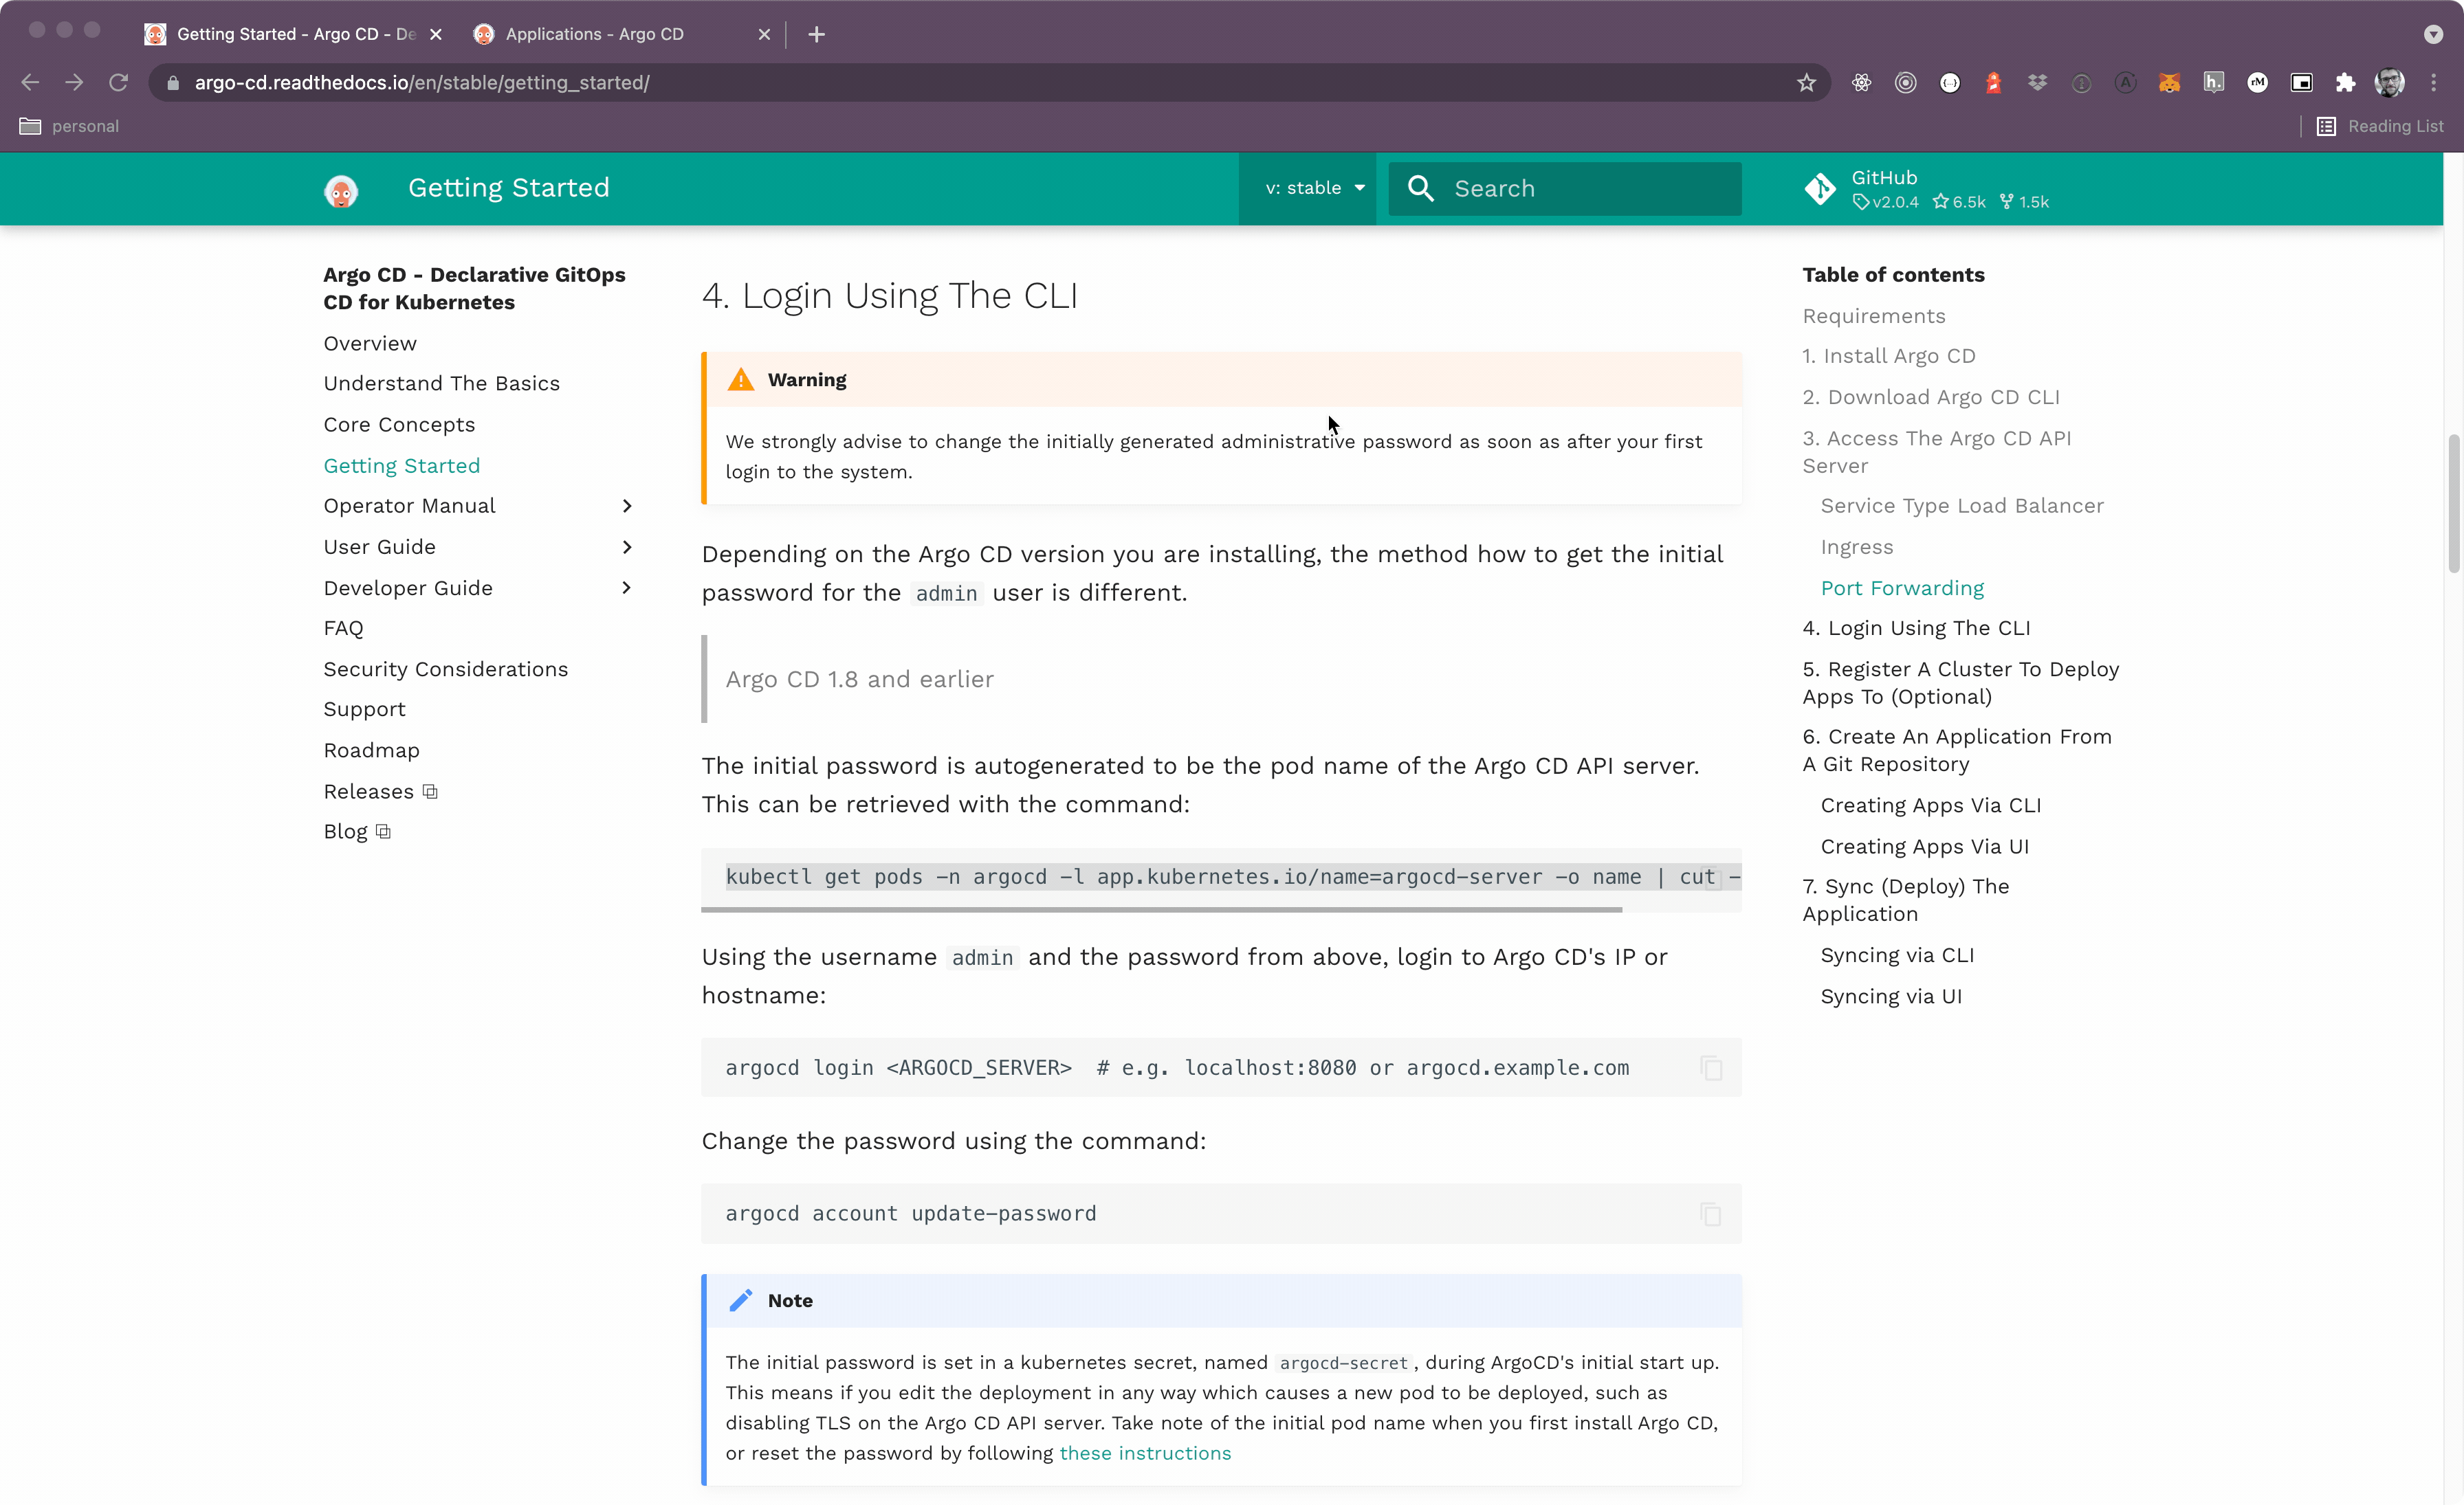Open the 1Password extension icon
This screenshot has height=1505, width=2464.
[2081, 83]
